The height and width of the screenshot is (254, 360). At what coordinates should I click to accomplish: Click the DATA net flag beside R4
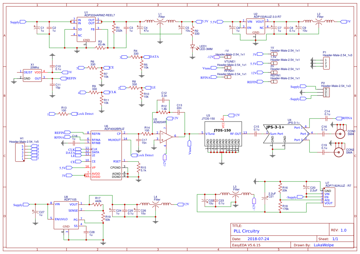(146, 57)
